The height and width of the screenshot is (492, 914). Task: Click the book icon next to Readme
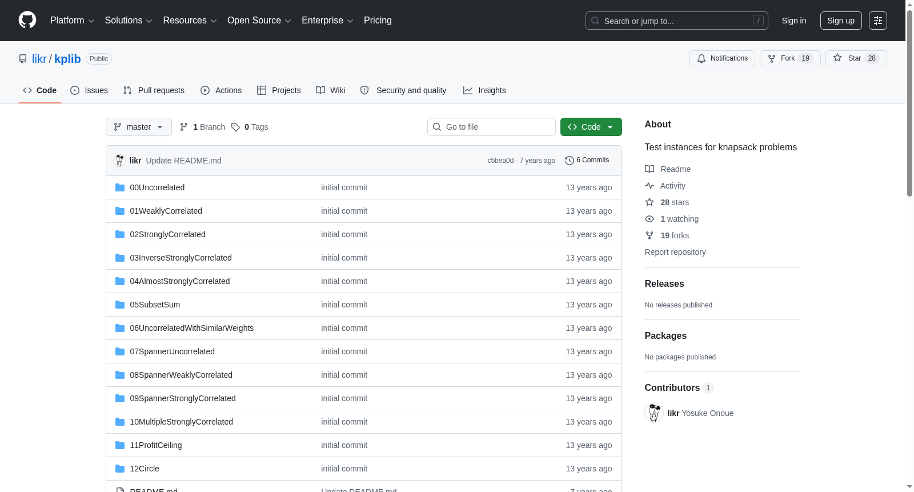coord(650,169)
